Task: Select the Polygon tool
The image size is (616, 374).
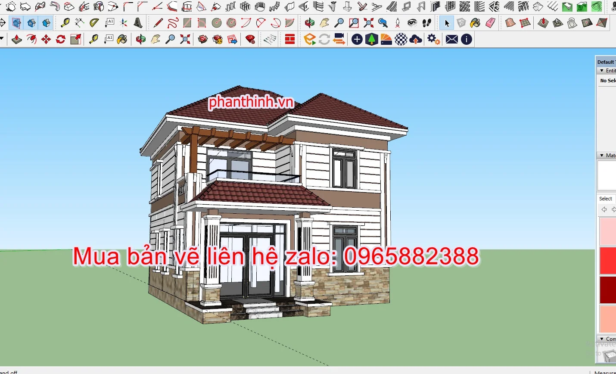Action: pos(231,23)
